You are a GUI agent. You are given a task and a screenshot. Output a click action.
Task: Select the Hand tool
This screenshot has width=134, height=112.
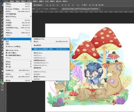tap(2, 71)
